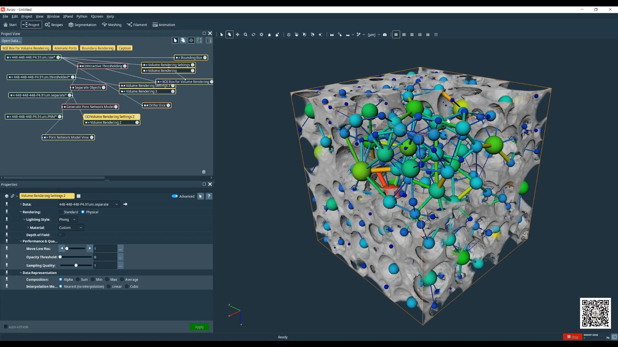Viewport: 618px width, 347px height.
Task: Select Max composition
Action: (107, 280)
